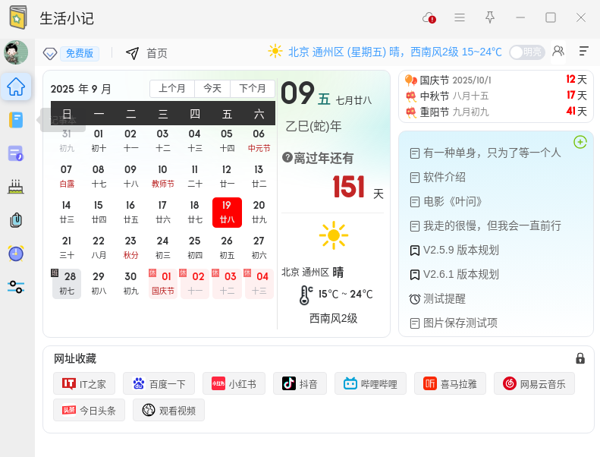Open the birthday cake reminder icon
The image size is (600, 457).
point(16,187)
